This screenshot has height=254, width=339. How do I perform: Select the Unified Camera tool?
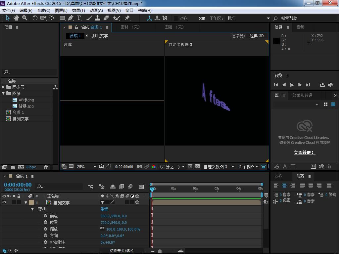point(43,18)
